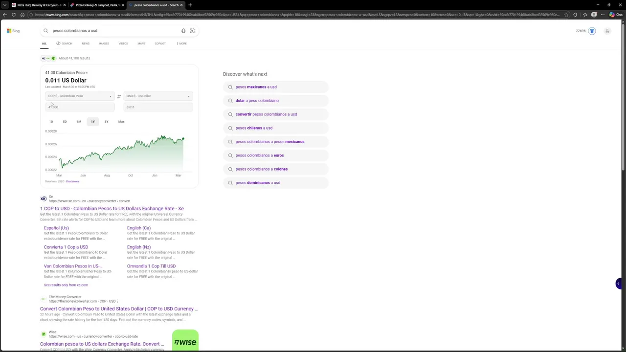Switch to the IMAGES tab
The height and width of the screenshot is (352, 626).
tap(104, 44)
